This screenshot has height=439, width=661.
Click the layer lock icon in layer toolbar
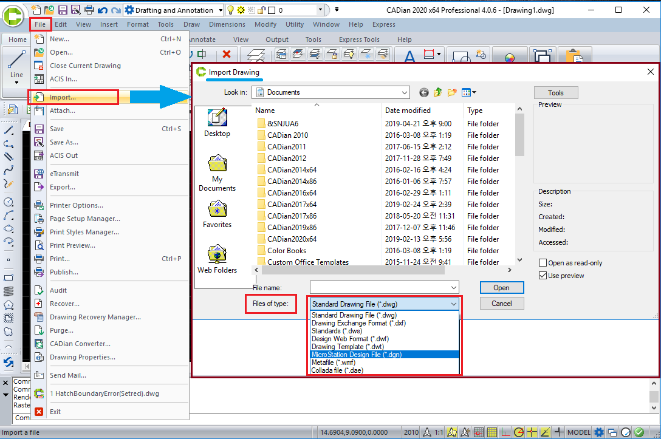pyautogui.click(x=261, y=10)
